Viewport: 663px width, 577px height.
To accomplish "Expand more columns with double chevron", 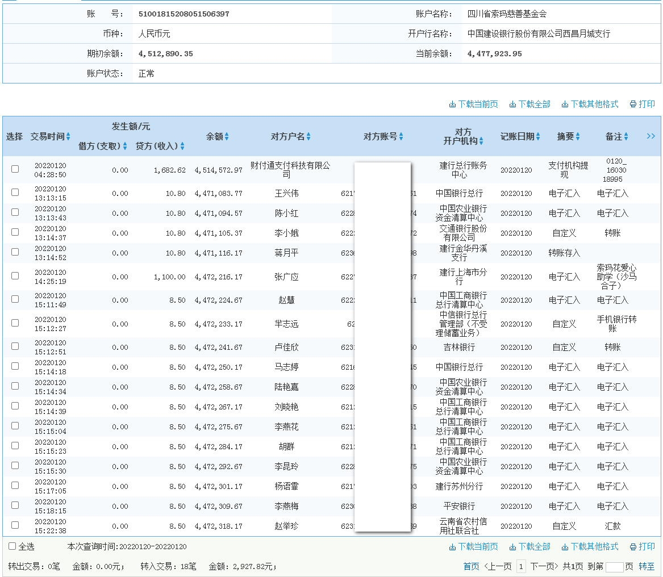I will (651, 136).
